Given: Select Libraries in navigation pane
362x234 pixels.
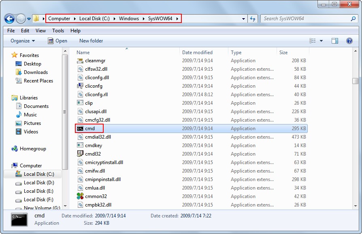Looking at the screenshot, I should click(x=29, y=98).
